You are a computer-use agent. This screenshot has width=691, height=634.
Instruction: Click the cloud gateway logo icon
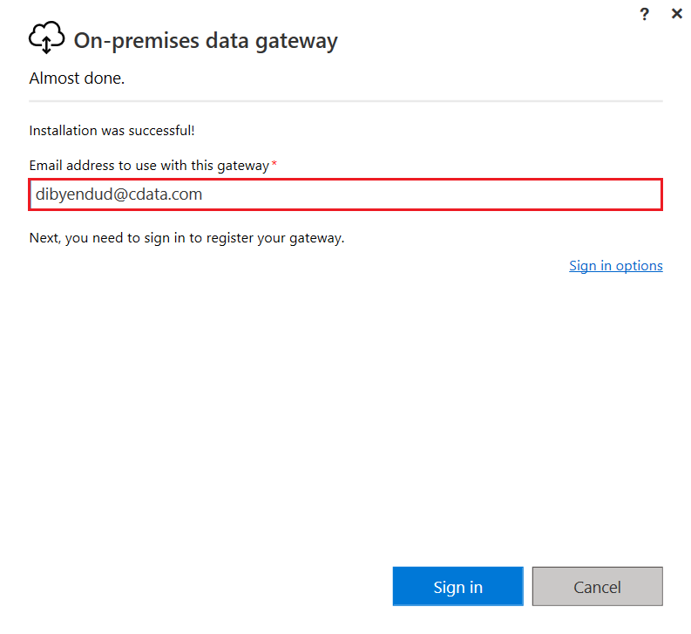click(x=46, y=38)
